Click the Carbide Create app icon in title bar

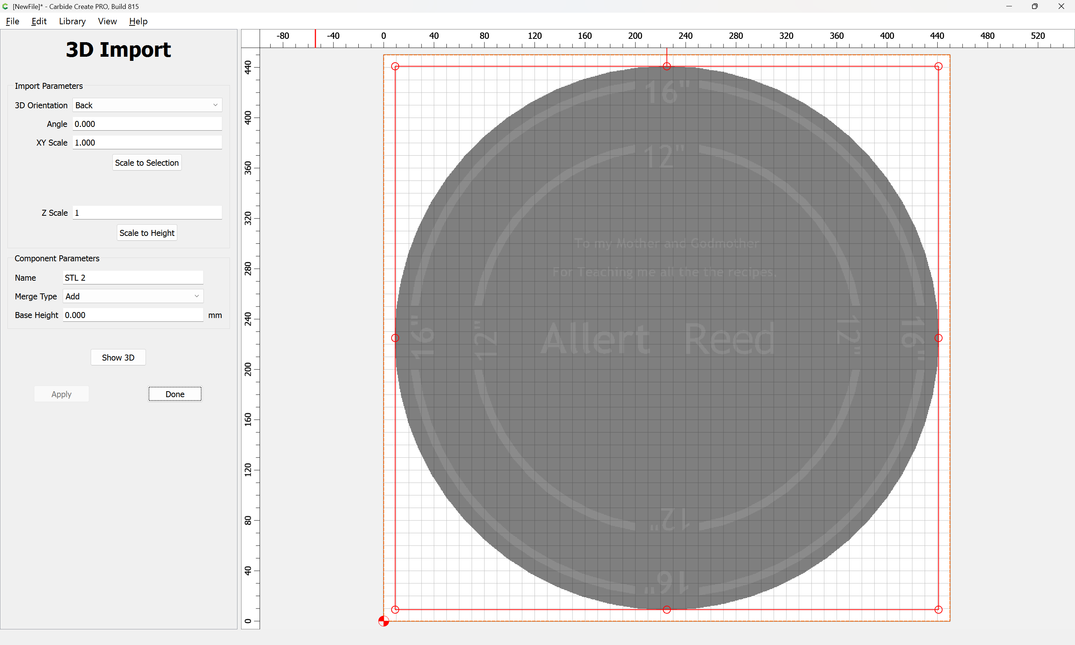[5, 6]
